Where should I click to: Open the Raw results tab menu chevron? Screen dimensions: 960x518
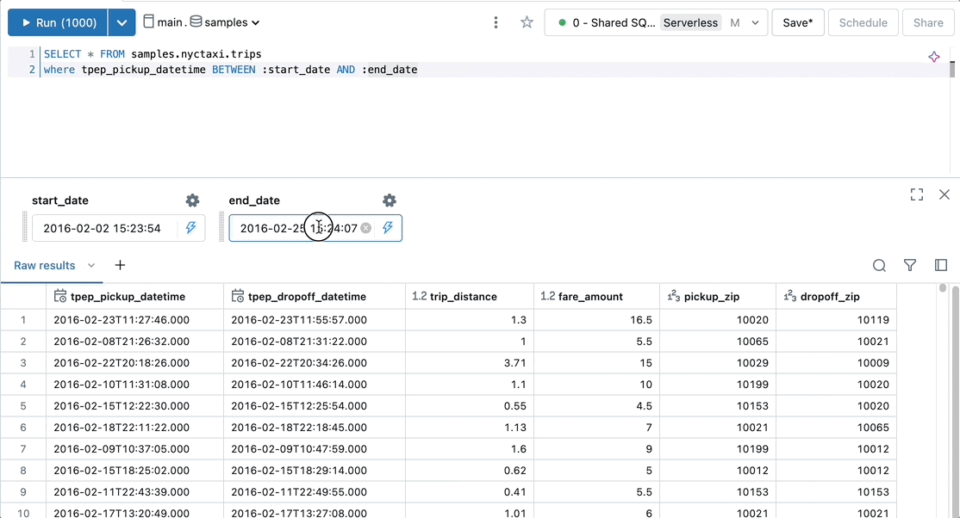(91, 265)
